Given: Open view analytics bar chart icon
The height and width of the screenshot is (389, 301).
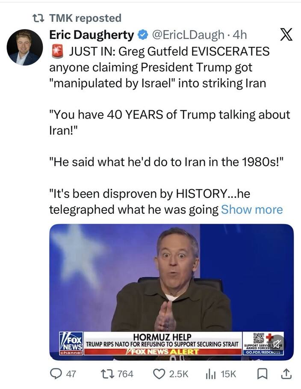Looking at the screenshot, I should point(211,374).
